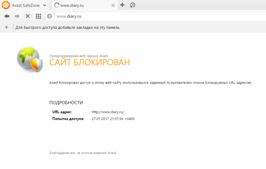Click the Avast SafeZone logo icon
266x169 pixels.
[5, 5]
